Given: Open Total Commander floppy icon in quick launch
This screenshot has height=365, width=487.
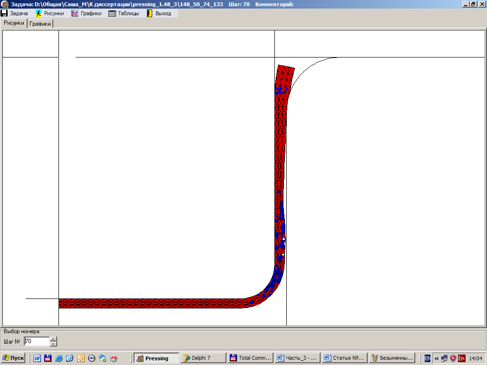Looking at the screenshot, I should pos(48,358).
